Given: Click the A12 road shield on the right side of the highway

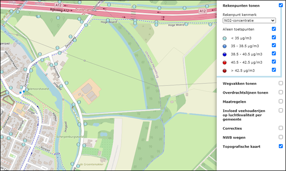Looking at the screenshot, I should click(x=203, y=11).
